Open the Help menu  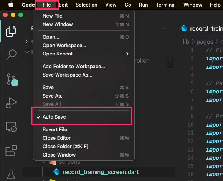pos(215,5)
